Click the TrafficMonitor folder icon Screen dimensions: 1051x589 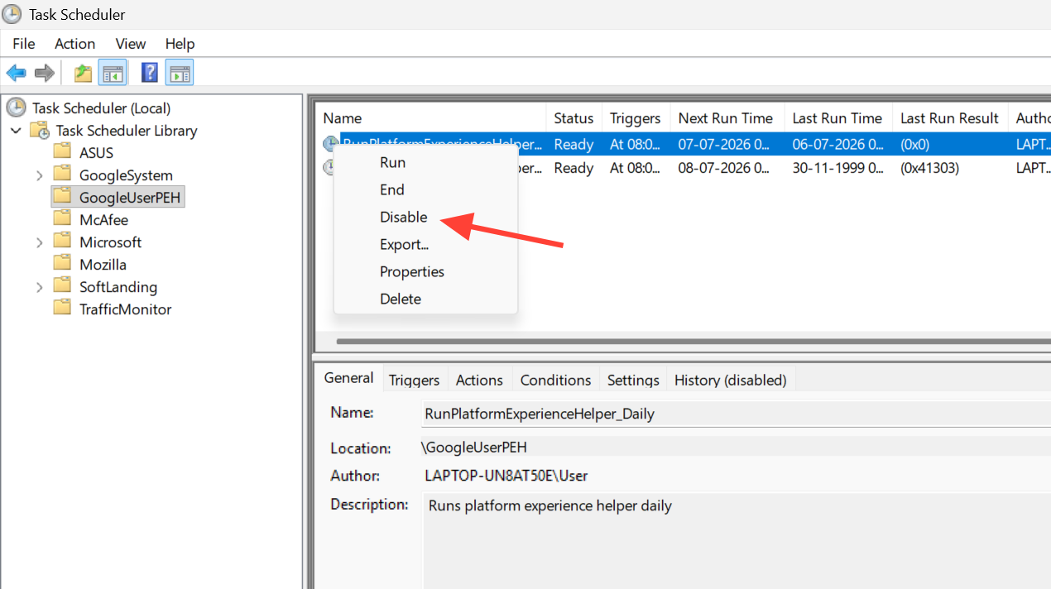tap(62, 309)
